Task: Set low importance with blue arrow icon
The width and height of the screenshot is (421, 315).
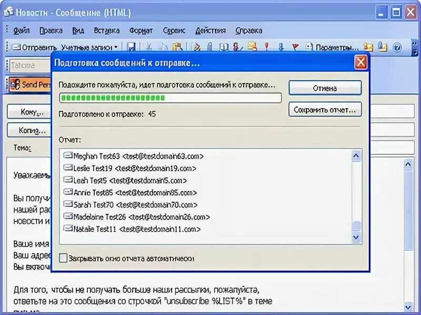Action: tap(281, 47)
